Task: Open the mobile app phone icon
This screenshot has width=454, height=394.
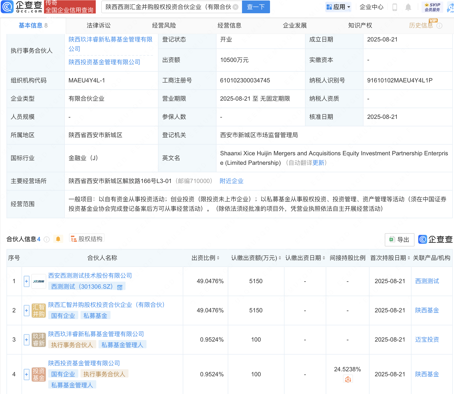Action: [395, 7]
